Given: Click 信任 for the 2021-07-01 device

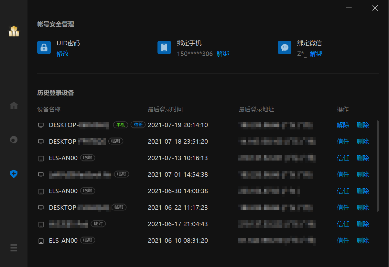Looking at the screenshot, I should (343, 174).
